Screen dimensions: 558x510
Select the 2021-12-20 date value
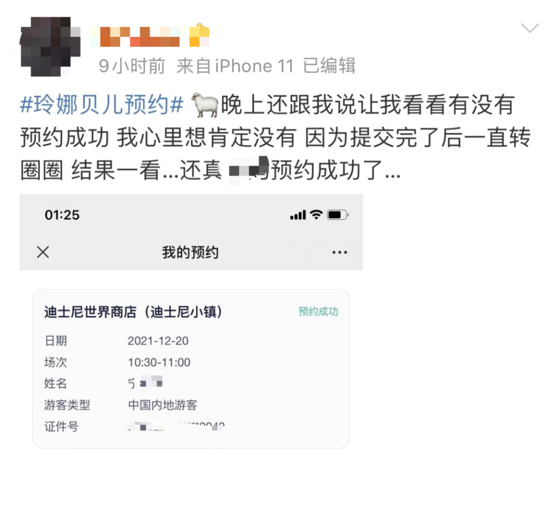click(158, 341)
